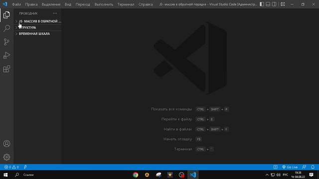Open Explorer views and more actions ellipsis
319x179 pixels.
click(x=55, y=13)
